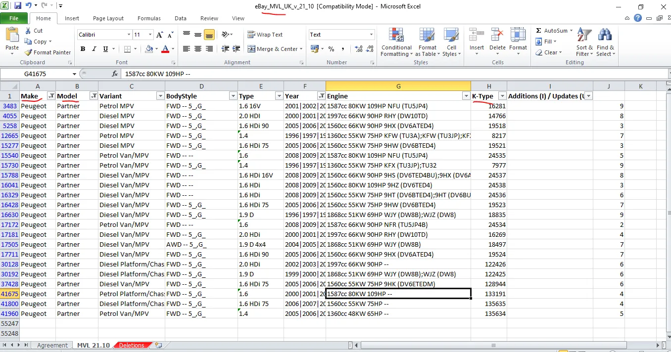This screenshot has height=352, width=671.
Task: Open the Engine column filter dropdown
Action: coord(466,96)
